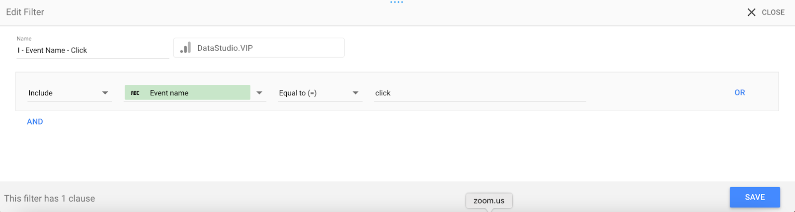
Task: Click the zoom.us tooltip
Action: tap(489, 201)
